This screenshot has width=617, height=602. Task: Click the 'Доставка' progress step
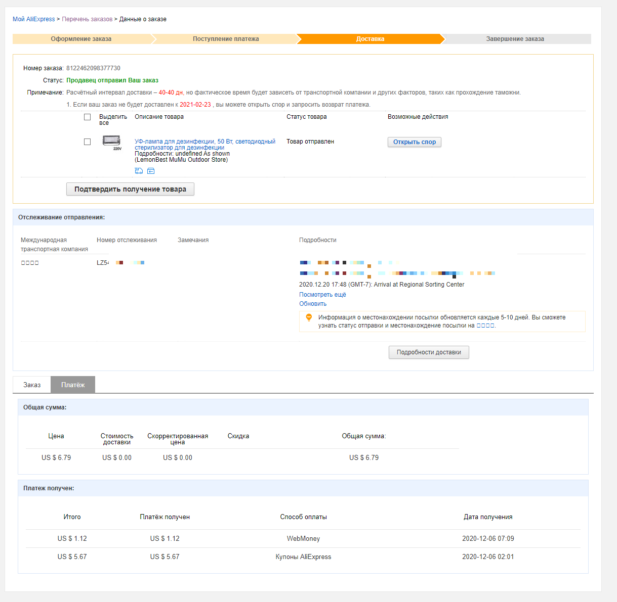coord(370,39)
